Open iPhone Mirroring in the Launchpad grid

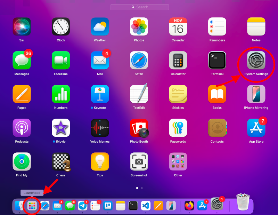[256, 94]
